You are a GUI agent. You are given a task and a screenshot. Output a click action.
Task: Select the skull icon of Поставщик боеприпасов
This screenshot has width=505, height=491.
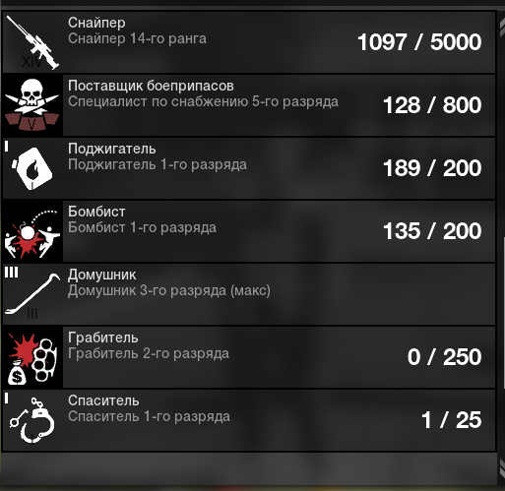[32, 105]
